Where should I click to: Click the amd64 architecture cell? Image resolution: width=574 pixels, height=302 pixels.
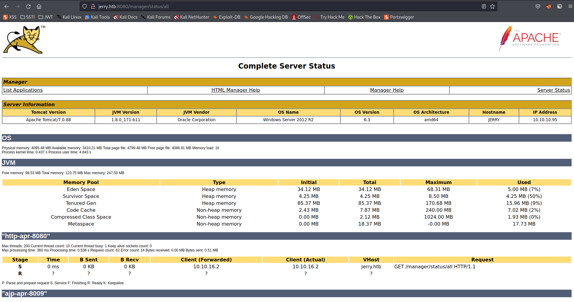tap(431, 120)
